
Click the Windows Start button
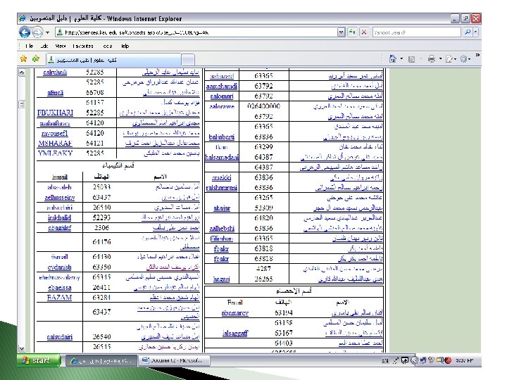(x=39, y=360)
